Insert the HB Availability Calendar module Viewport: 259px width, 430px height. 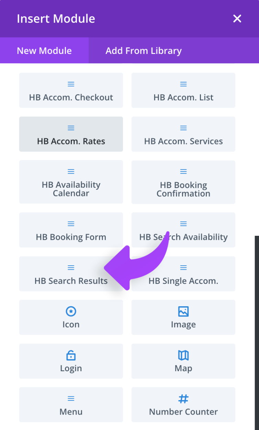71,182
